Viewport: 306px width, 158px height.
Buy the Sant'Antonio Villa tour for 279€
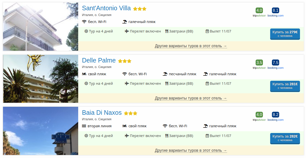click(x=285, y=34)
